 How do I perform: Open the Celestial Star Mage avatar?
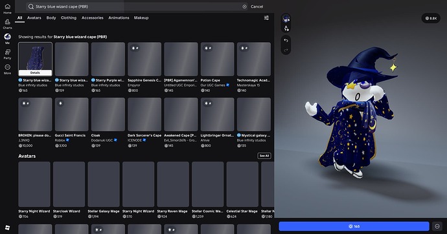[x=242, y=184]
